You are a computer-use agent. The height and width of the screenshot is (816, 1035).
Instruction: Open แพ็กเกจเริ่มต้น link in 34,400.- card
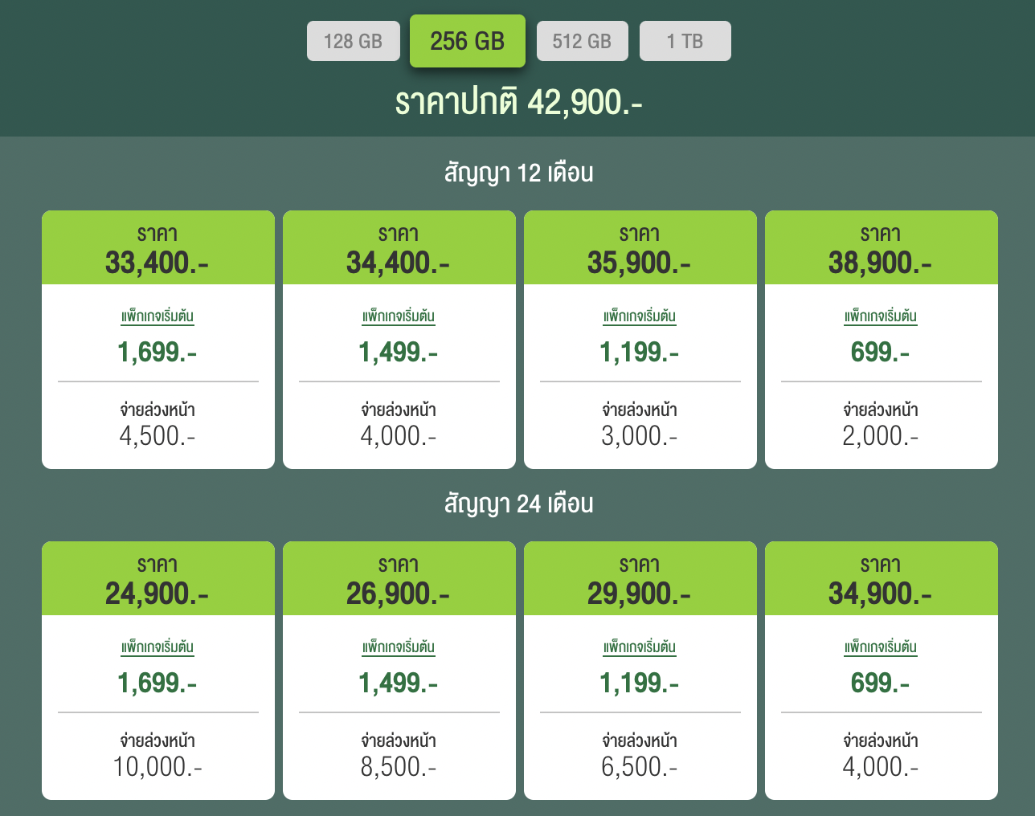(x=399, y=316)
